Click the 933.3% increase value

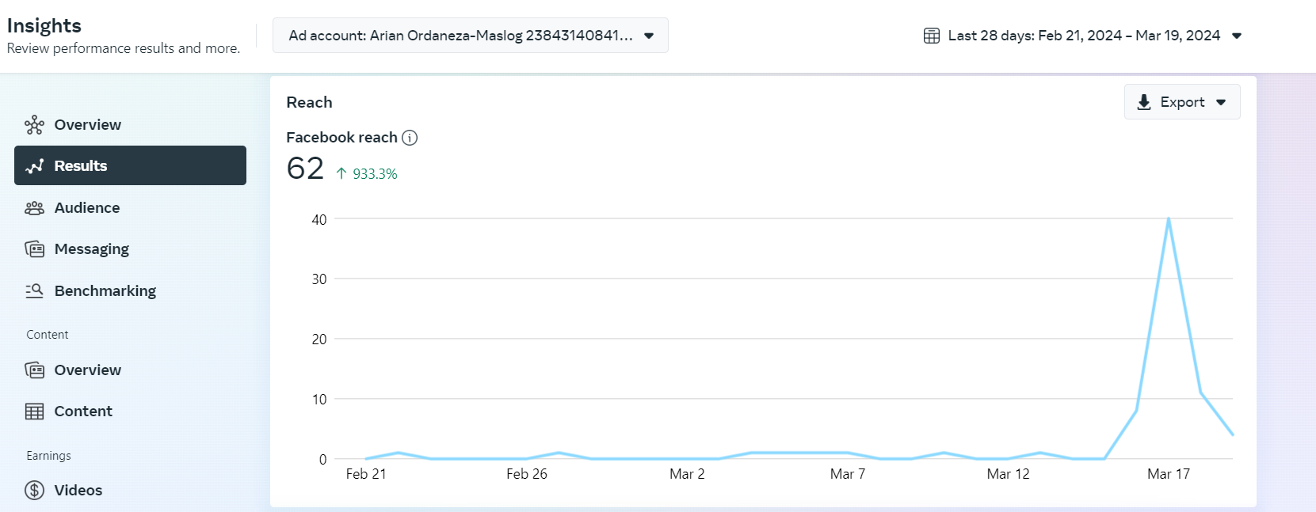click(x=375, y=174)
